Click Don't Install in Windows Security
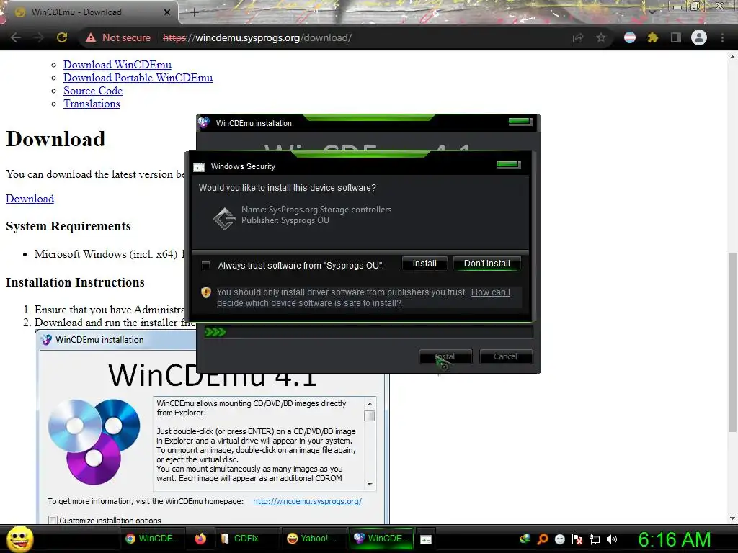Screen dimensions: 738x553 point(486,264)
